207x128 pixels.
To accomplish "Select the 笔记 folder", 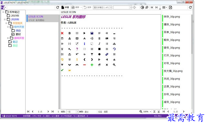I will coord(15,42).
